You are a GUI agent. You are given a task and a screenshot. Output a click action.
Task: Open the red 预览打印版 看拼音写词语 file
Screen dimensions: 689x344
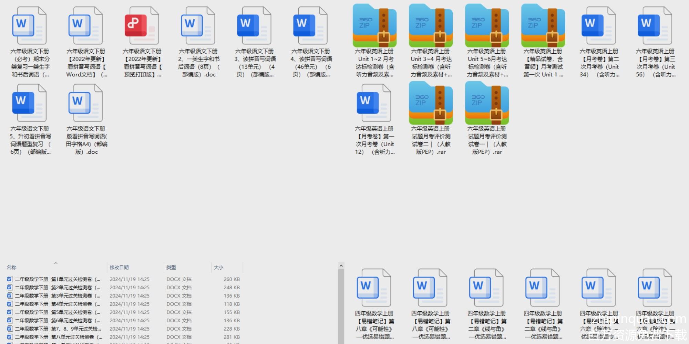point(142,26)
